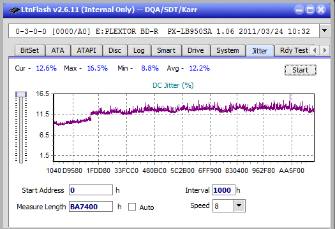This screenshot has width=335, height=229.
Task: Click the DC Jitter (%) chart title
Action: pos(173,85)
